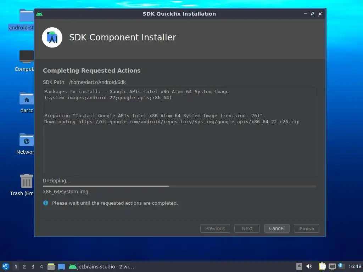This screenshot has width=363, height=272.
Task: Minimize the SDK Quickfix Installation window
Action: (x=305, y=14)
